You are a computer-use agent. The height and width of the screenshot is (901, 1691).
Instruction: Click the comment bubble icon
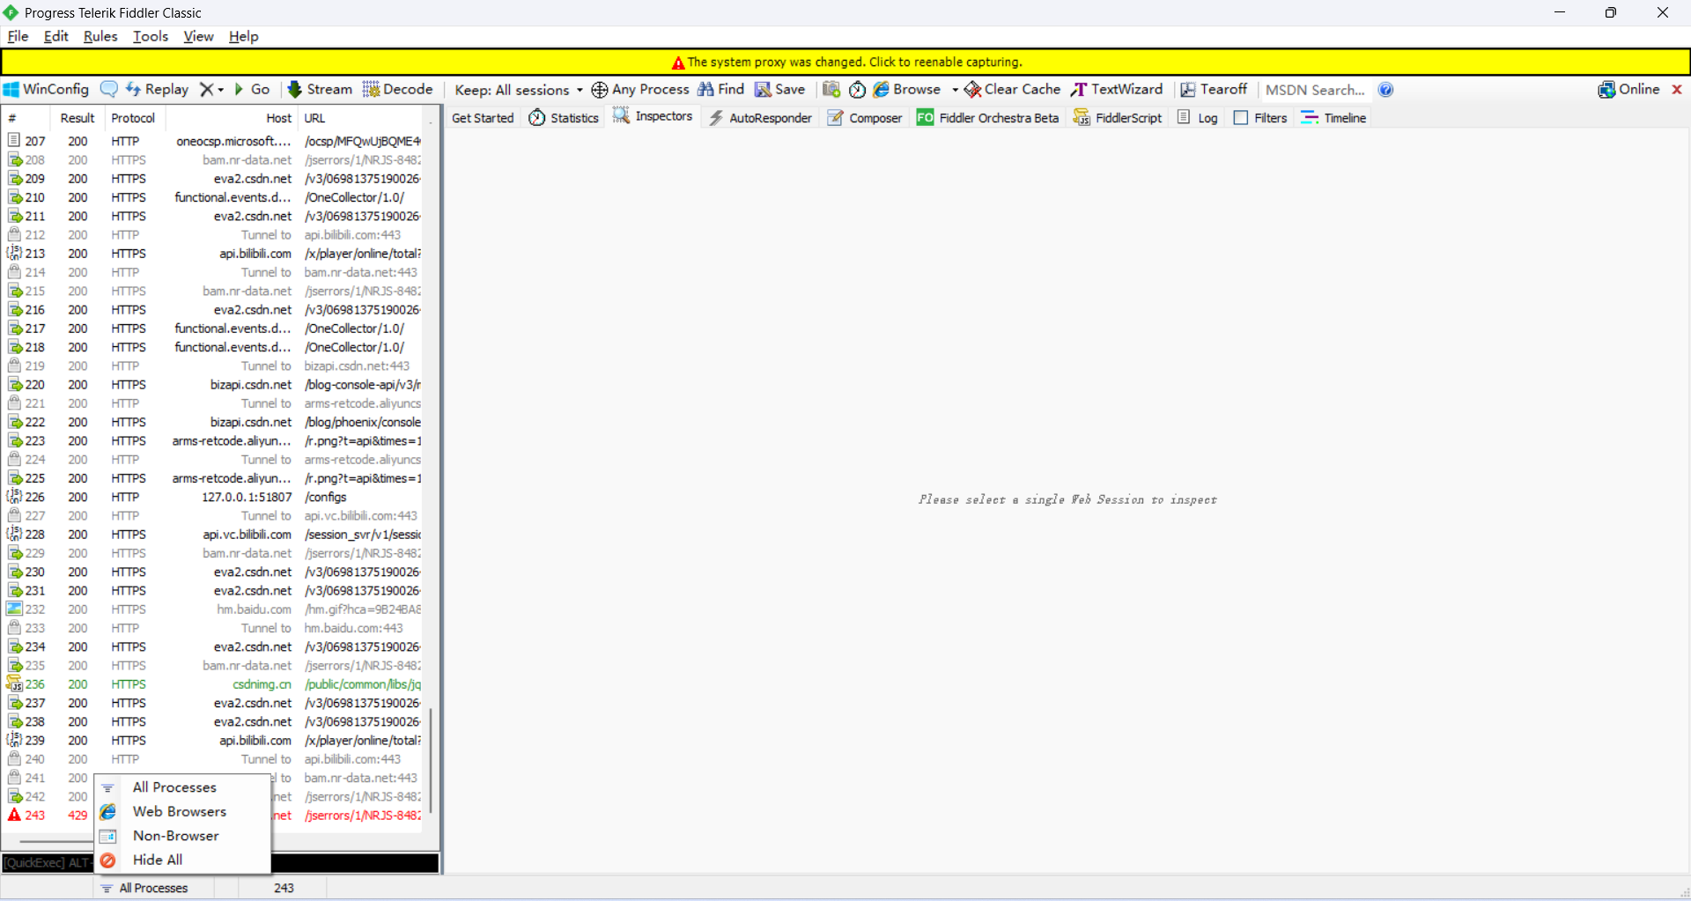(x=109, y=89)
